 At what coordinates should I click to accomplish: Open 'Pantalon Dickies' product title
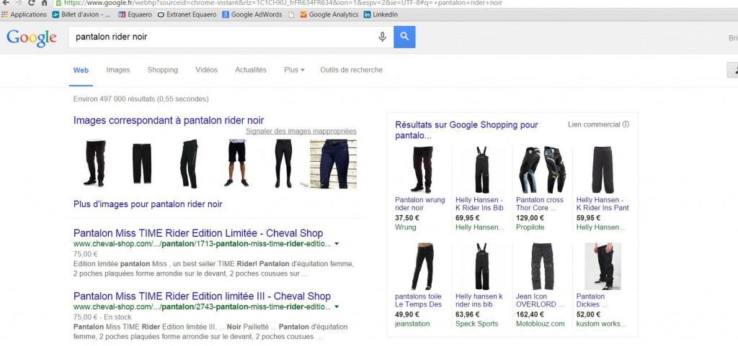(x=592, y=301)
